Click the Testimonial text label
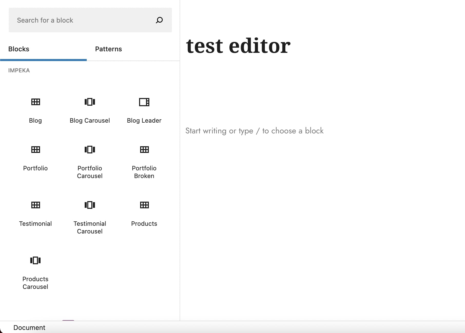This screenshot has width=465, height=333. point(35,224)
